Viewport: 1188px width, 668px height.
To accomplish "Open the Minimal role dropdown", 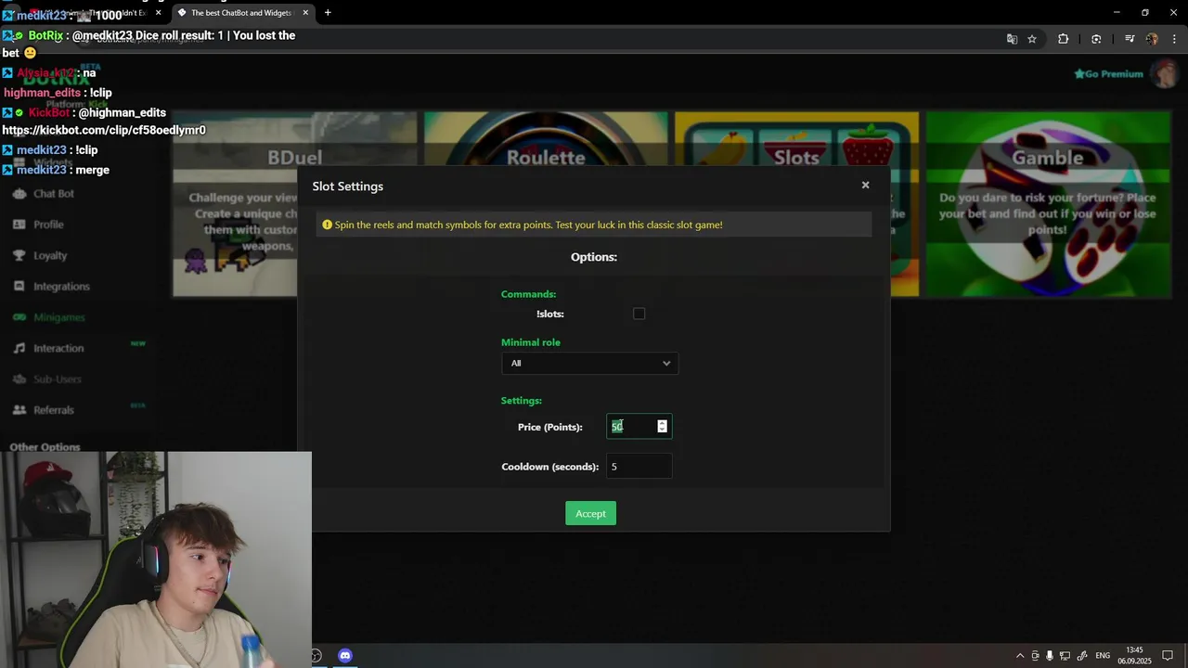I will 589,363.
